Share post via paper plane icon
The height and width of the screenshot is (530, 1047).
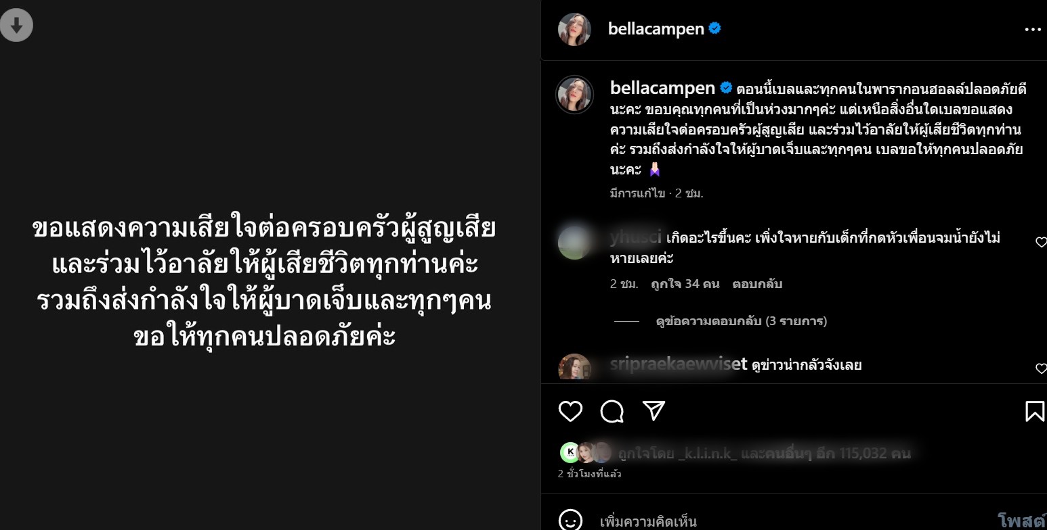pos(654,411)
